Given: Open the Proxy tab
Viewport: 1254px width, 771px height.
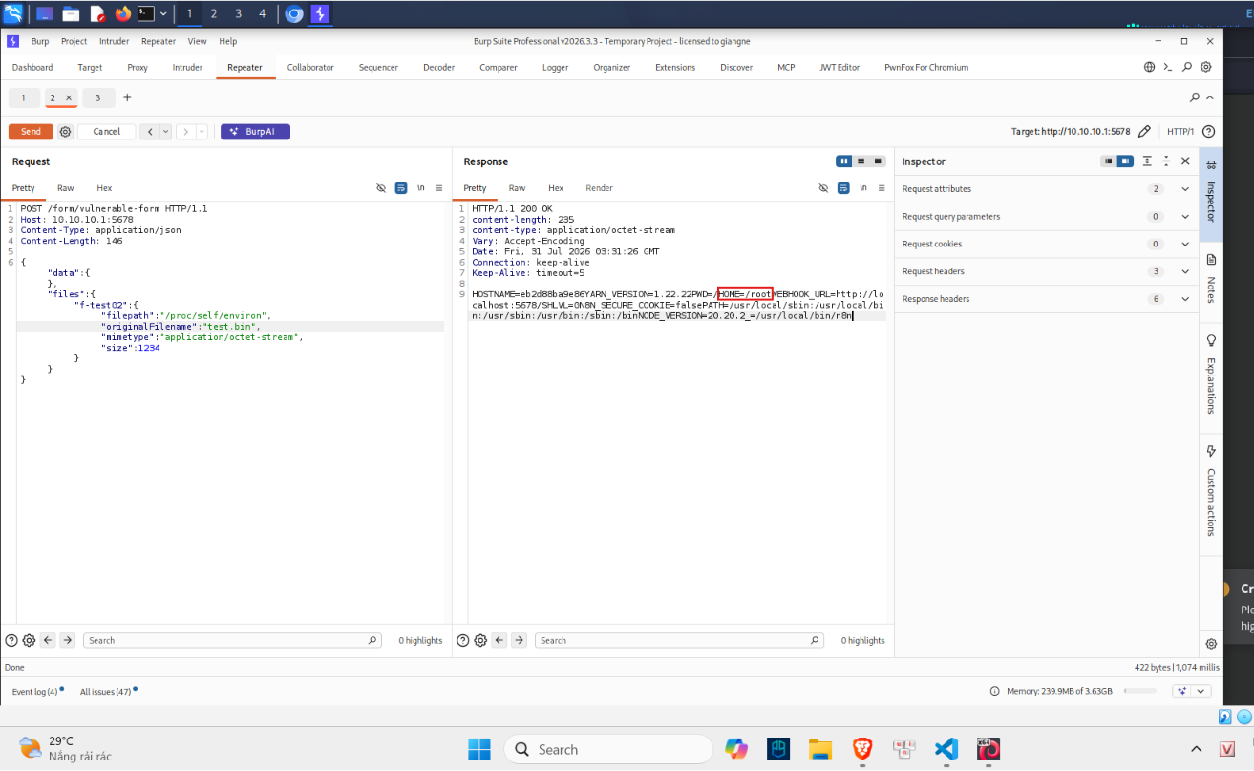Looking at the screenshot, I should [138, 67].
